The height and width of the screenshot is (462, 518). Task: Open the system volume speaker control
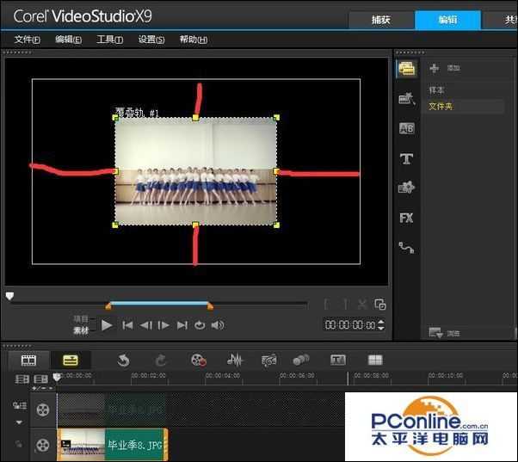[x=218, y=325]
